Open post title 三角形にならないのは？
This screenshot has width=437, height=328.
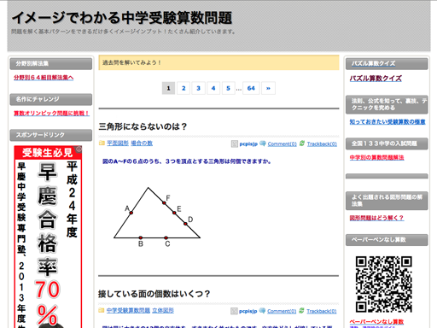tap(143, 126)
